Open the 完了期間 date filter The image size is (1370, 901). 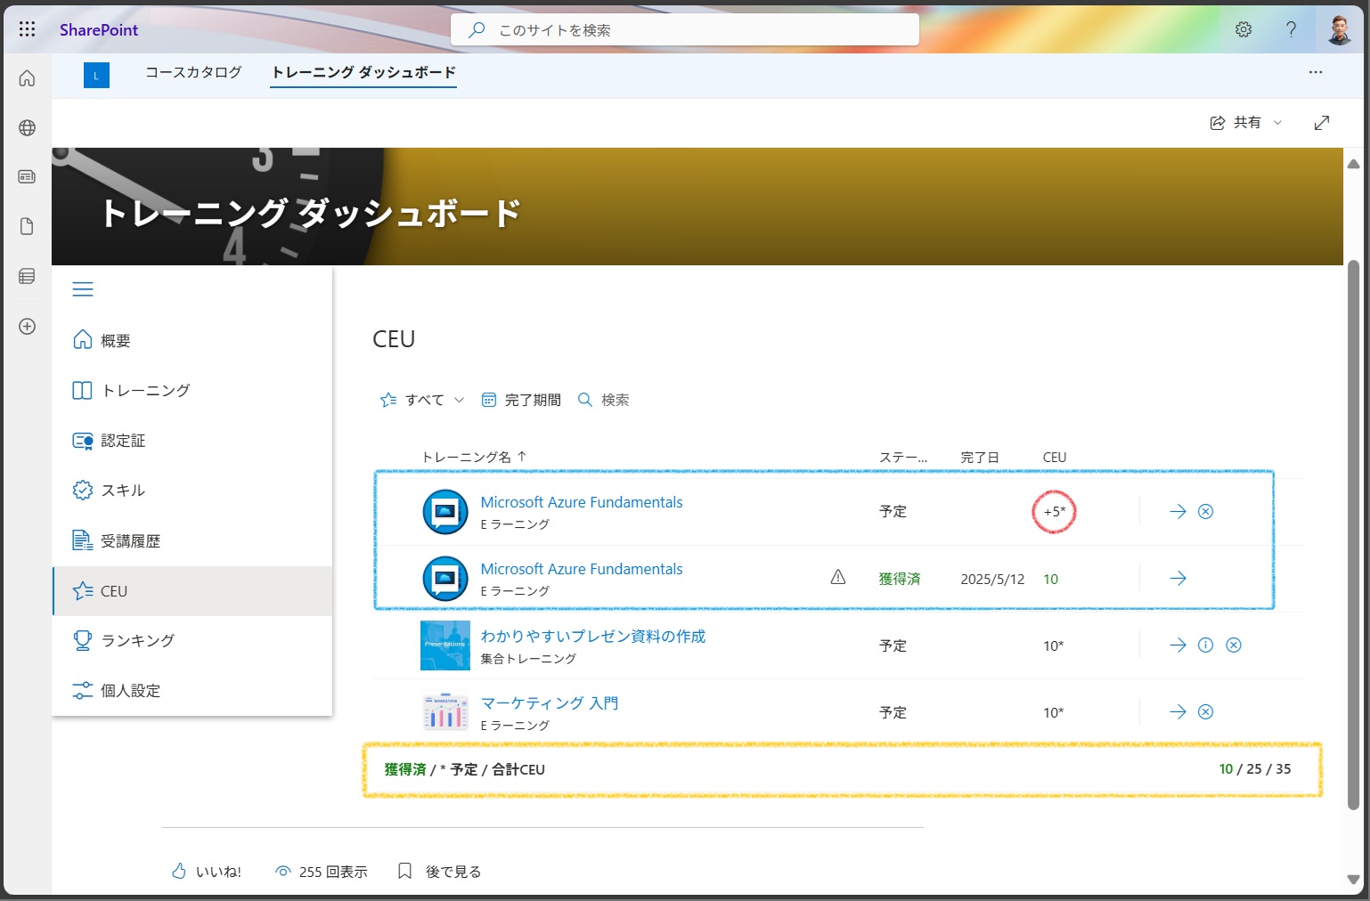click(x=521, y=400)
